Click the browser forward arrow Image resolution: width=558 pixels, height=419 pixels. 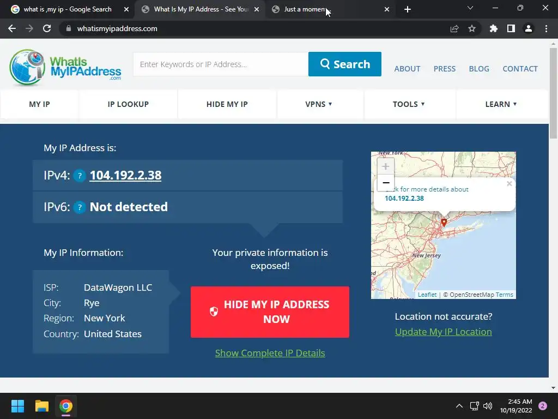[29, 28]
